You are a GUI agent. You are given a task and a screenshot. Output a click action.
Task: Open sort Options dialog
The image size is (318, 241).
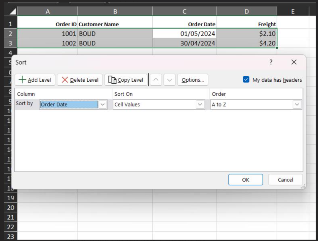193,80
